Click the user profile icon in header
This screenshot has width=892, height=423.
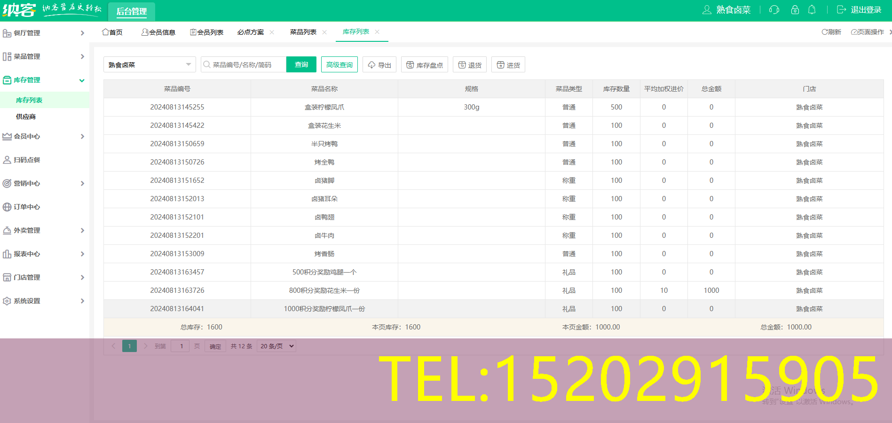(706, 10)
